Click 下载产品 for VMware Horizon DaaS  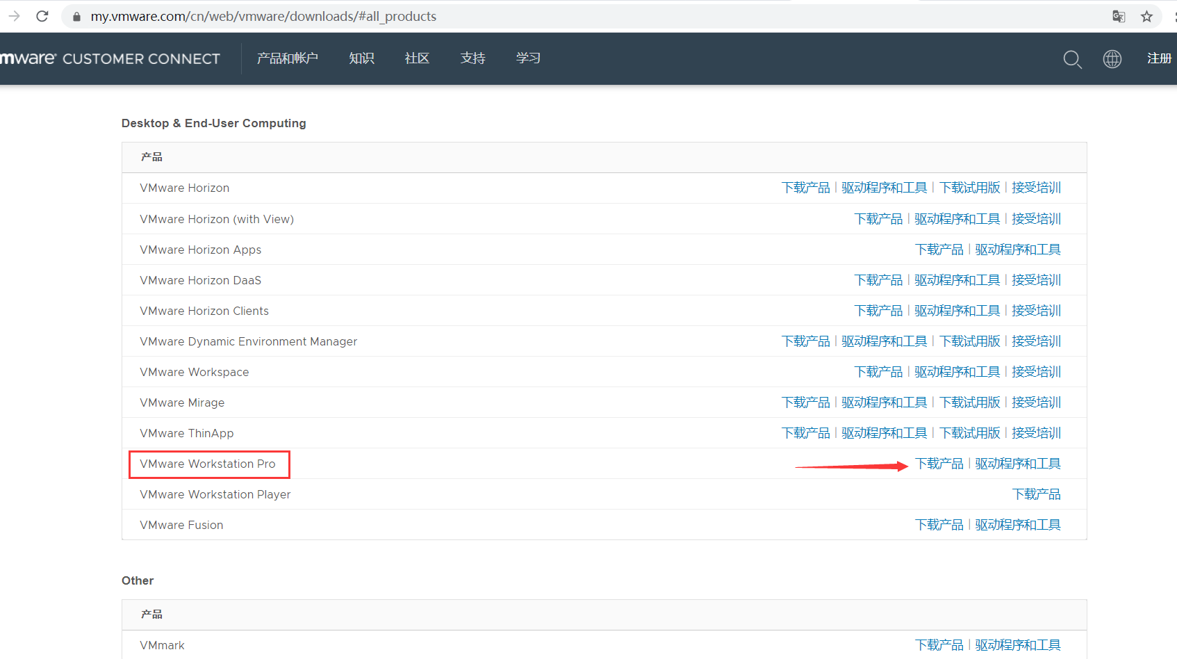(x=878, y=280)
